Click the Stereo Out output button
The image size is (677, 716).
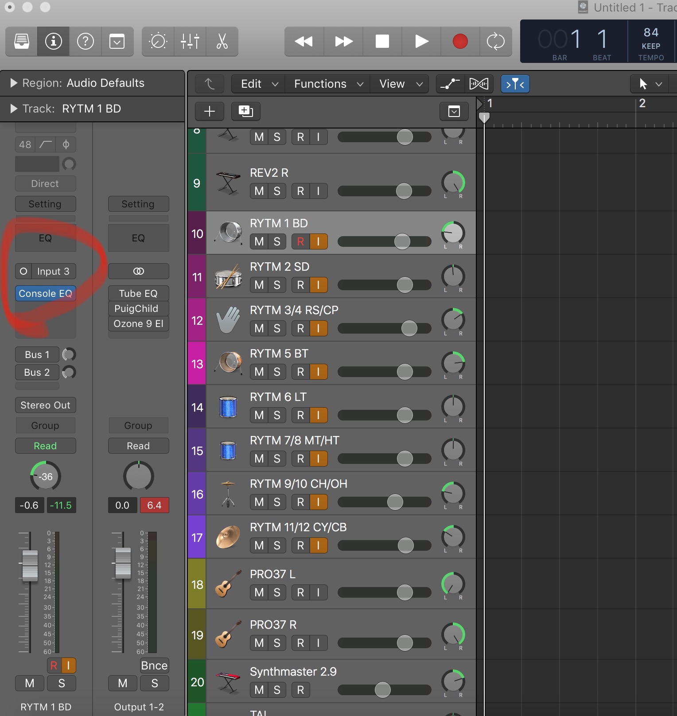(x=45, y=405)
